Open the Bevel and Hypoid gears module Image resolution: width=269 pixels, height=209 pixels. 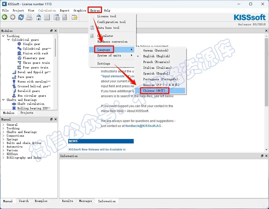31,72
